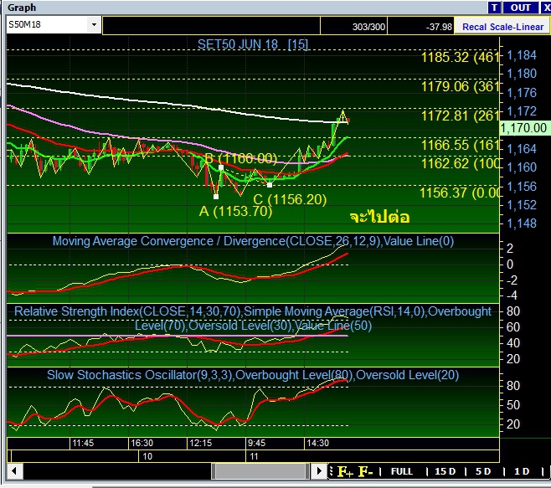
Task: Click the 1162.62 Fibonacci level label
Action: pyautogui.click(x=460, y=163)
